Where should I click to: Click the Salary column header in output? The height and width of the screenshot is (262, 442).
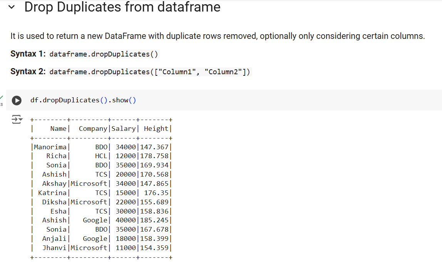[123, 128]
